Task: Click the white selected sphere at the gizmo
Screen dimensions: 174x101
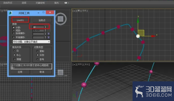Action: [x=138, y=36]
